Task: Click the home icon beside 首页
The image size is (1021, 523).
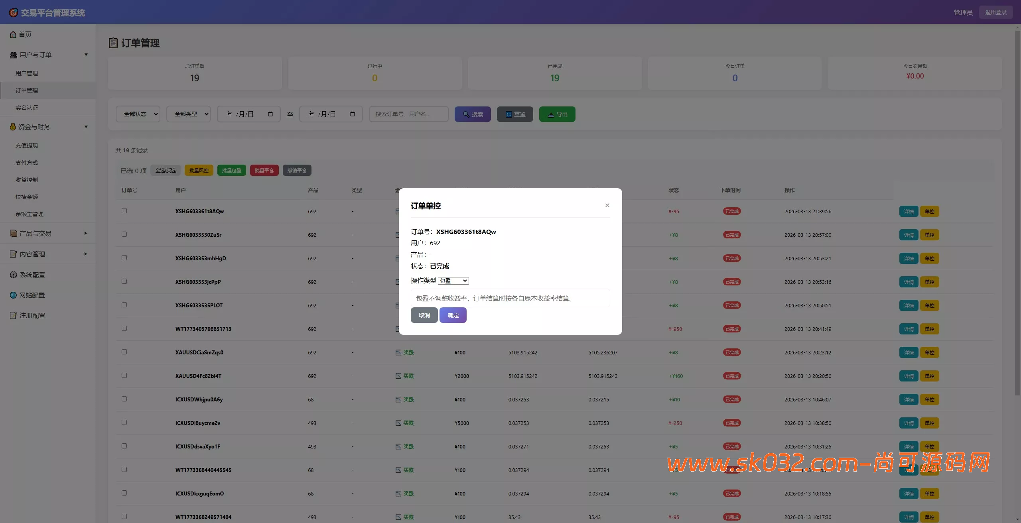Action: click(13, 34)
